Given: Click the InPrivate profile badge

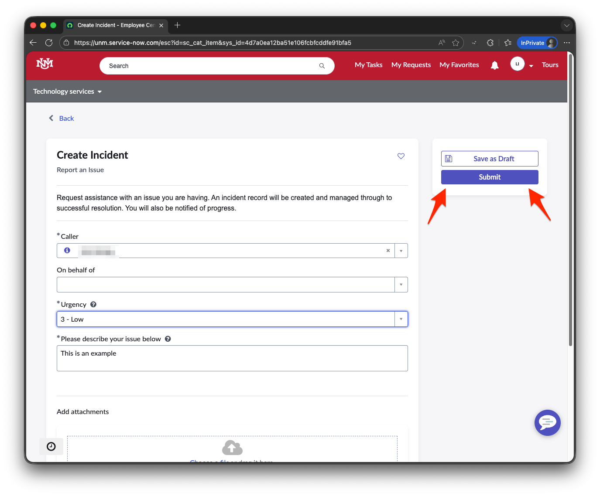Looking at the screenshot, I should (x=537, y=43).
